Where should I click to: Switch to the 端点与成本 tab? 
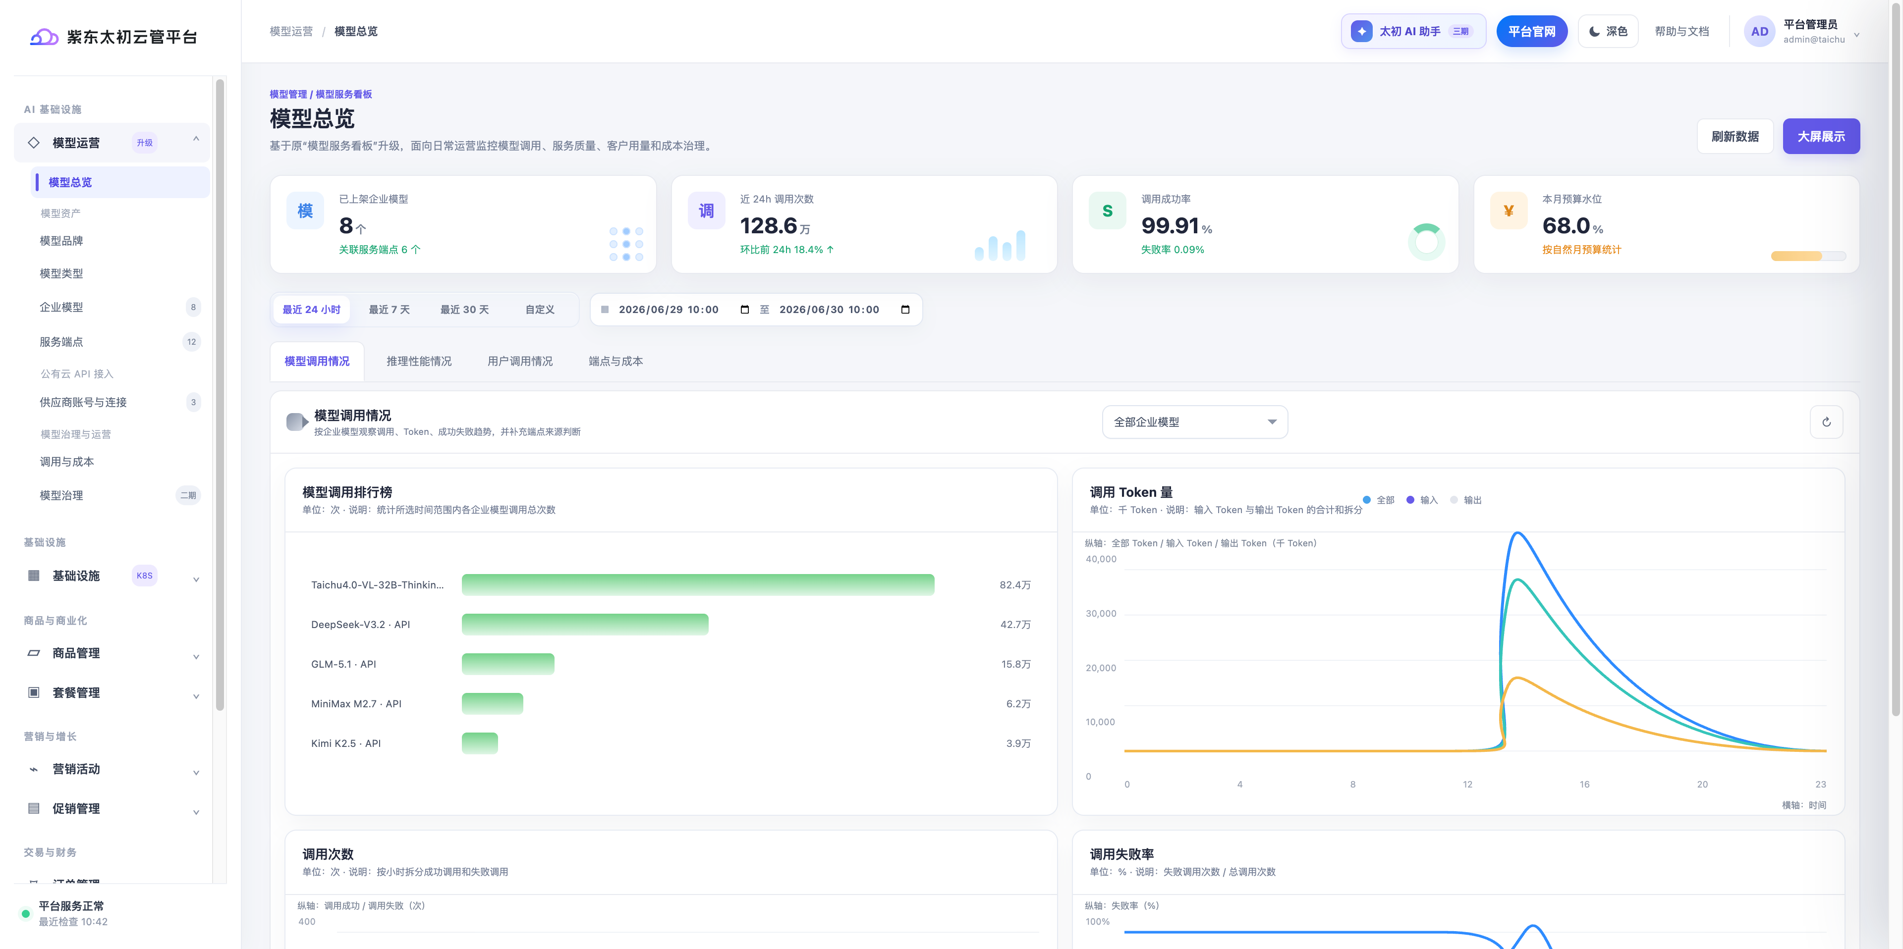click(x=616, y=361)
